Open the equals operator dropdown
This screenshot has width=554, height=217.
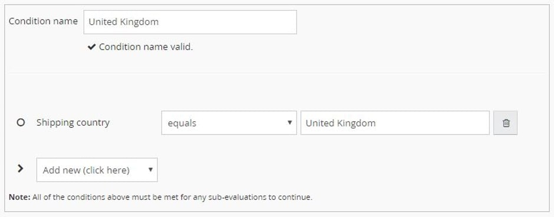point(229,123)
